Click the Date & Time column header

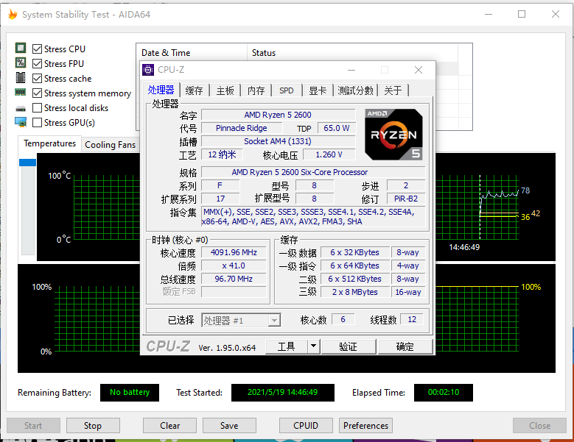tap(192, 53)
